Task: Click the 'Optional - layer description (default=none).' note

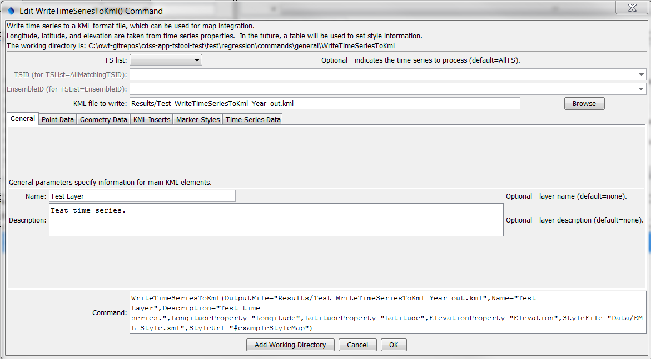Action: pos(575,220)
